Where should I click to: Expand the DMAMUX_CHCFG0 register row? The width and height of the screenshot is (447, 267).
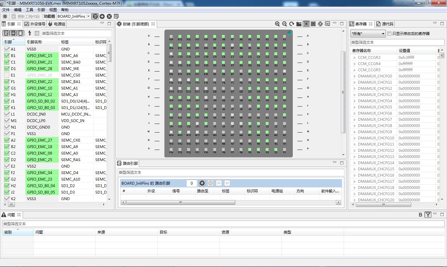(x=354, y=76)
